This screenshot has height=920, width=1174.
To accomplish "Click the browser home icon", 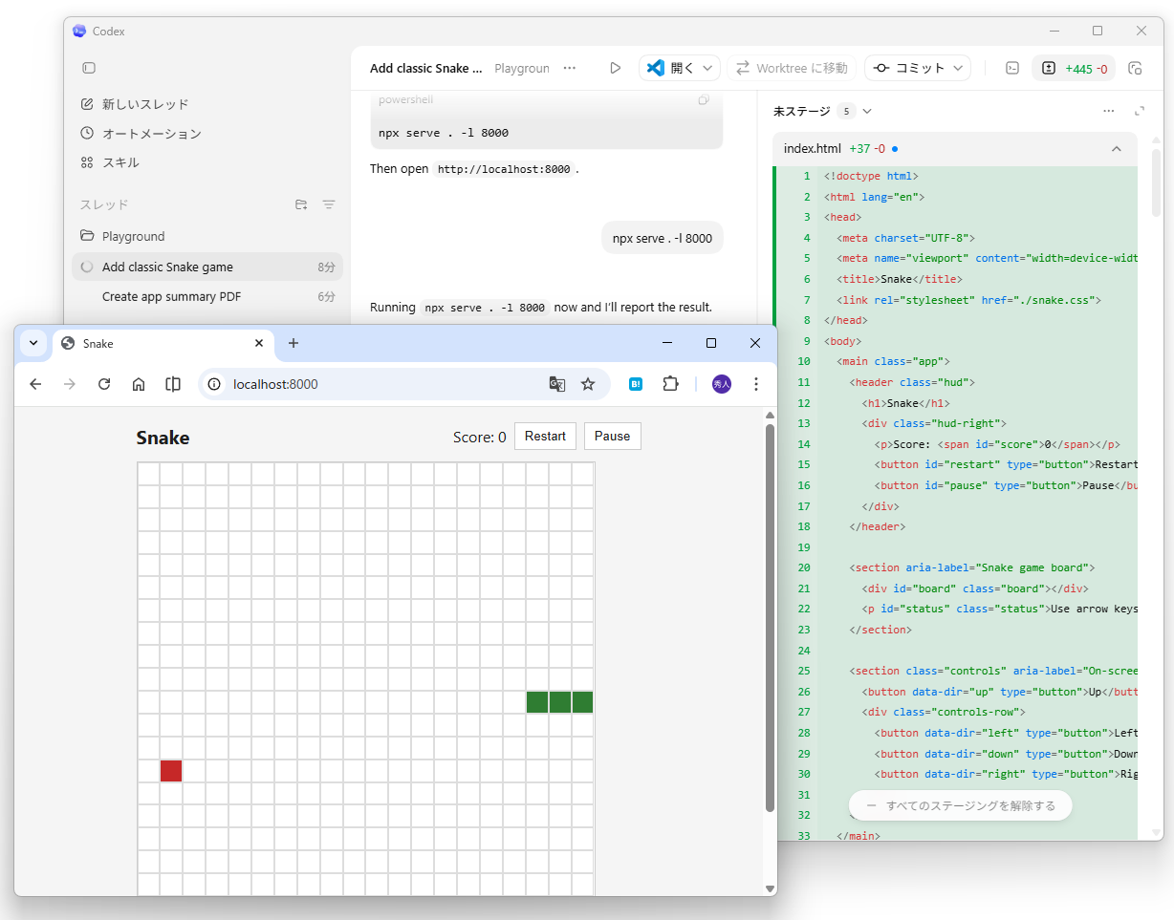I will tap(139, 384).
